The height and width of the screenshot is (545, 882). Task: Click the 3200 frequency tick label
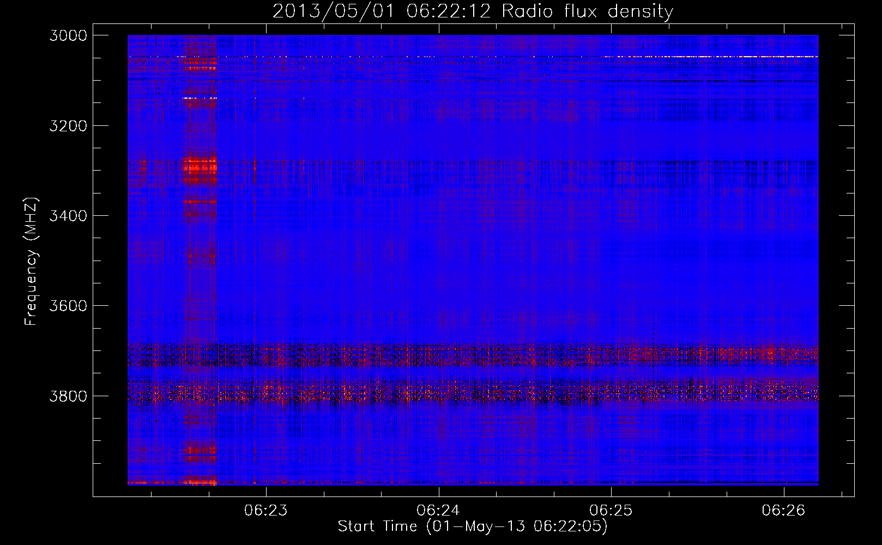click(x=68, y=126)
